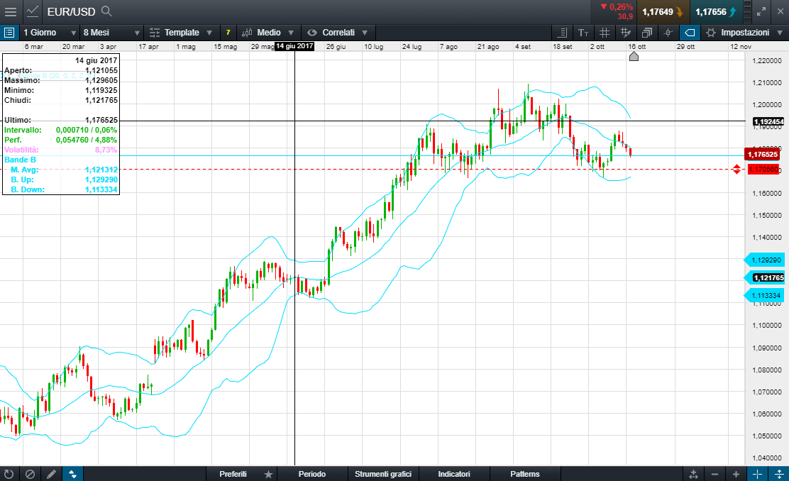This screenshot has width=789, height=481.
Task: Click the red diamond order line handle
Action: 736,169
